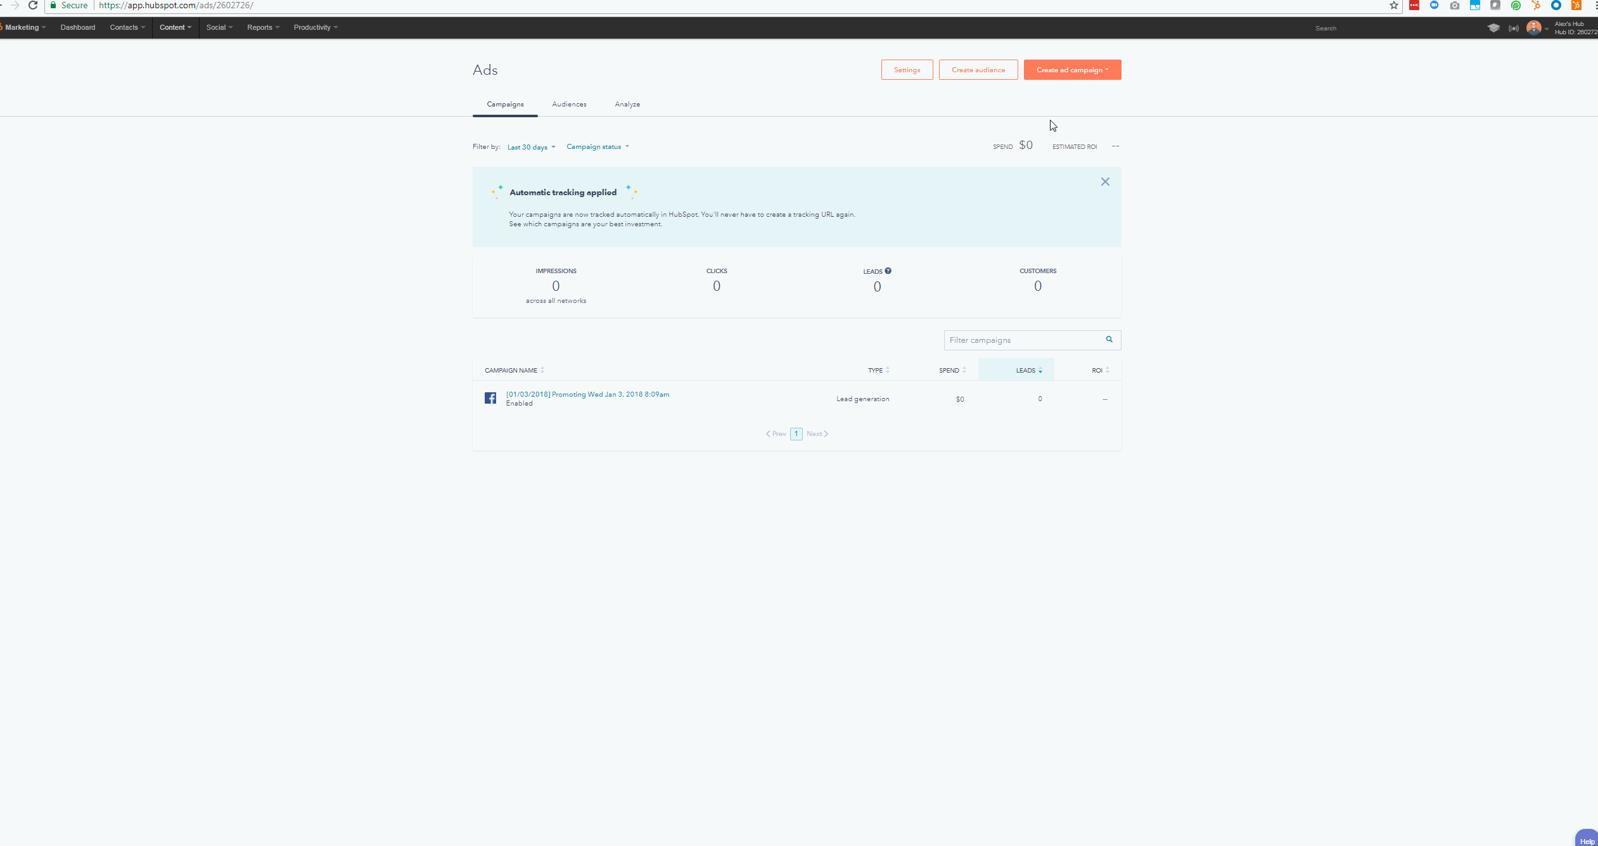Viewport: 1598px width, 846px height.
Task: Click the search magnifier in Filter campaigns
Action: coord(1109,340)
